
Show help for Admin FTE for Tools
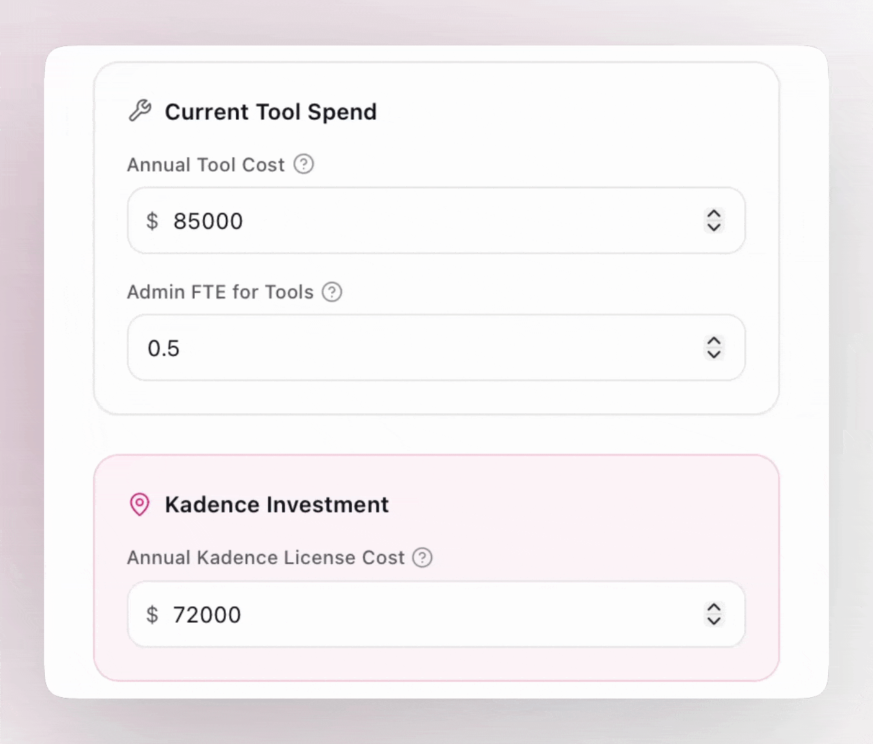coord(332,292)
